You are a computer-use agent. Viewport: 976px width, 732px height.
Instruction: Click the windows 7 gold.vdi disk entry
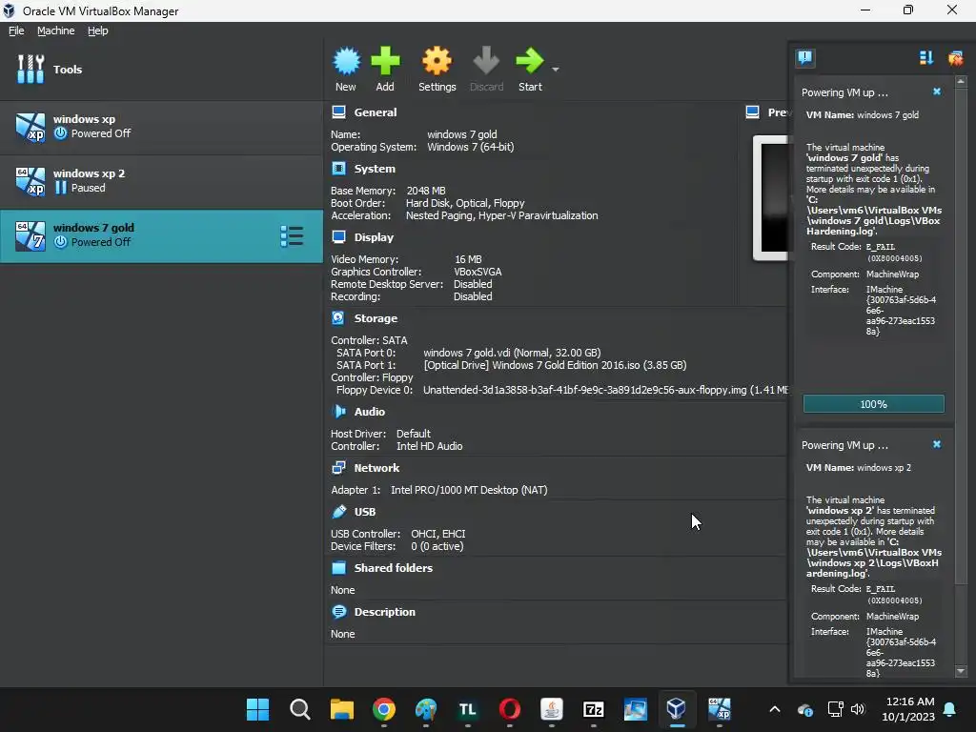[512, 353]
